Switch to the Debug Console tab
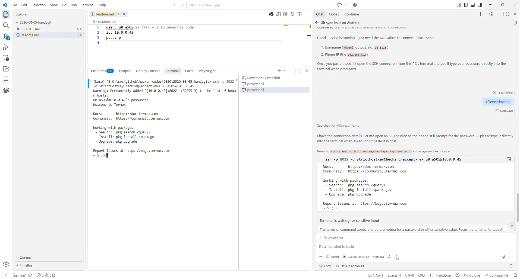The width and height of the screenshot is (520, 279). (x=148, y=71)
